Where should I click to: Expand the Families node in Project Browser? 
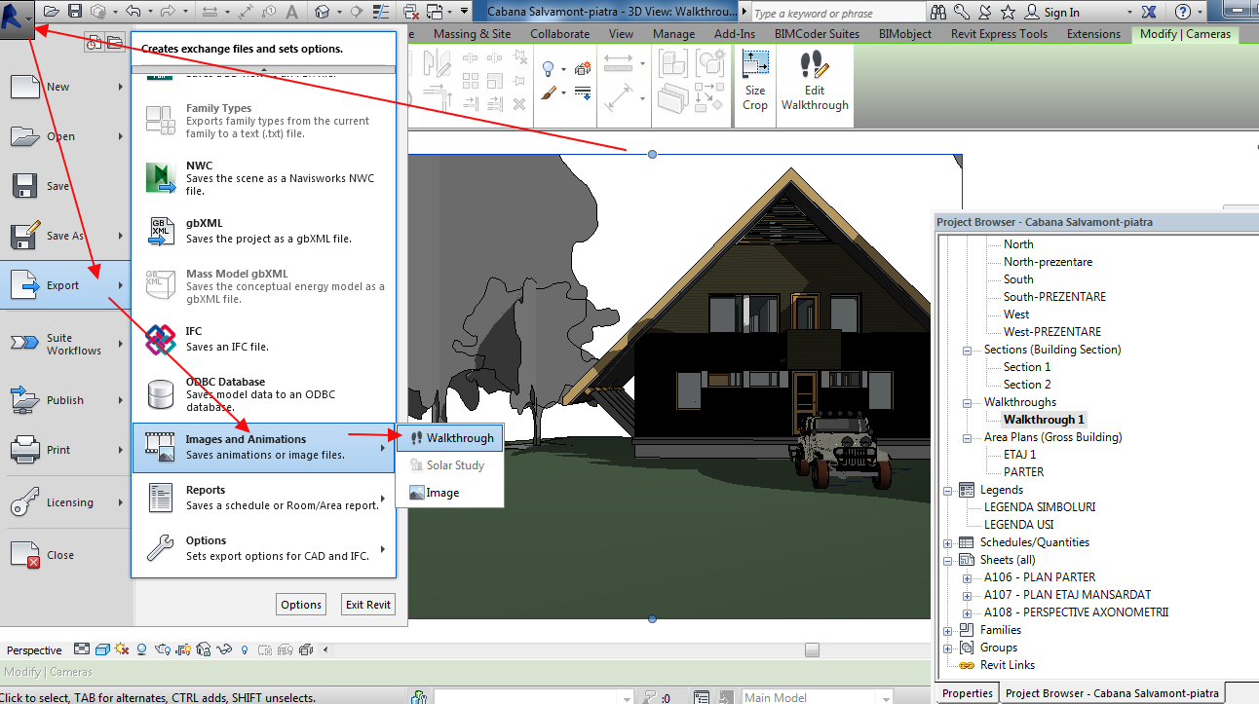tap(947, 630)
